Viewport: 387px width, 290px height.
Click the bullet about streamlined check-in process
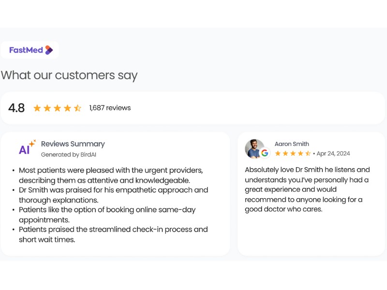click(113, 234)
